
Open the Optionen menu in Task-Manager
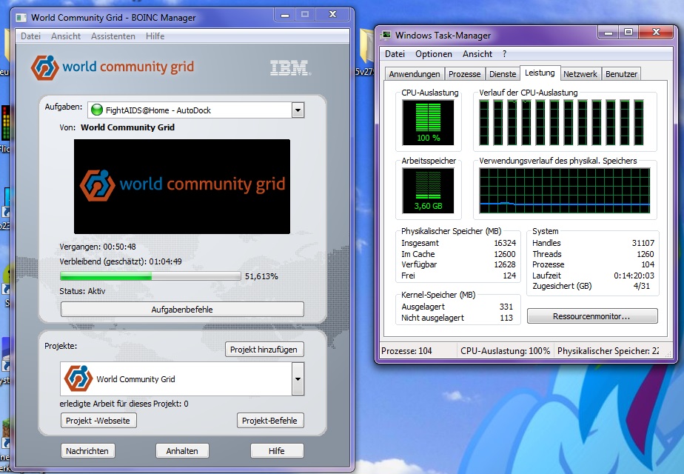click(x=434, y=54)
